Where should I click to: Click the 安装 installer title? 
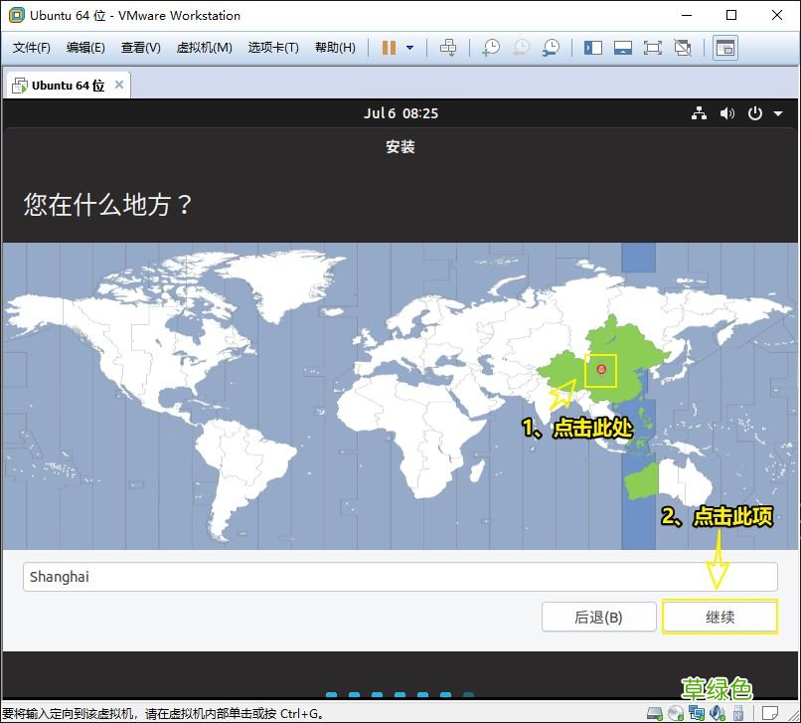[x=400, y=147]
